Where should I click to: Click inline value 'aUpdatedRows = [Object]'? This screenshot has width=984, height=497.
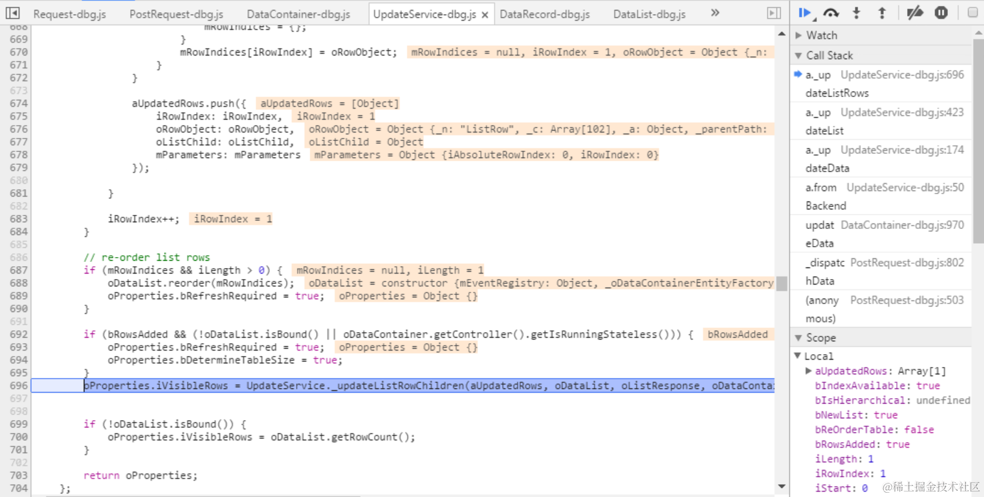click(329, 103)
